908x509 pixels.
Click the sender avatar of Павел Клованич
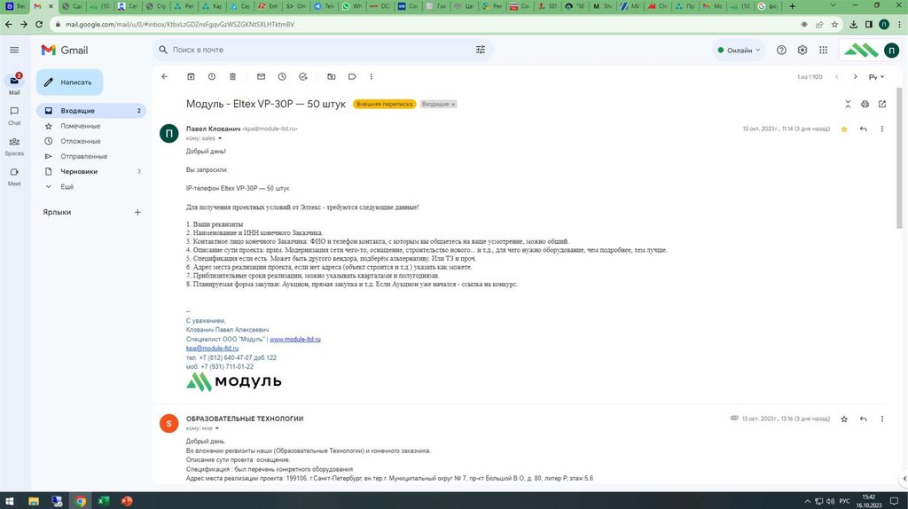169,134
